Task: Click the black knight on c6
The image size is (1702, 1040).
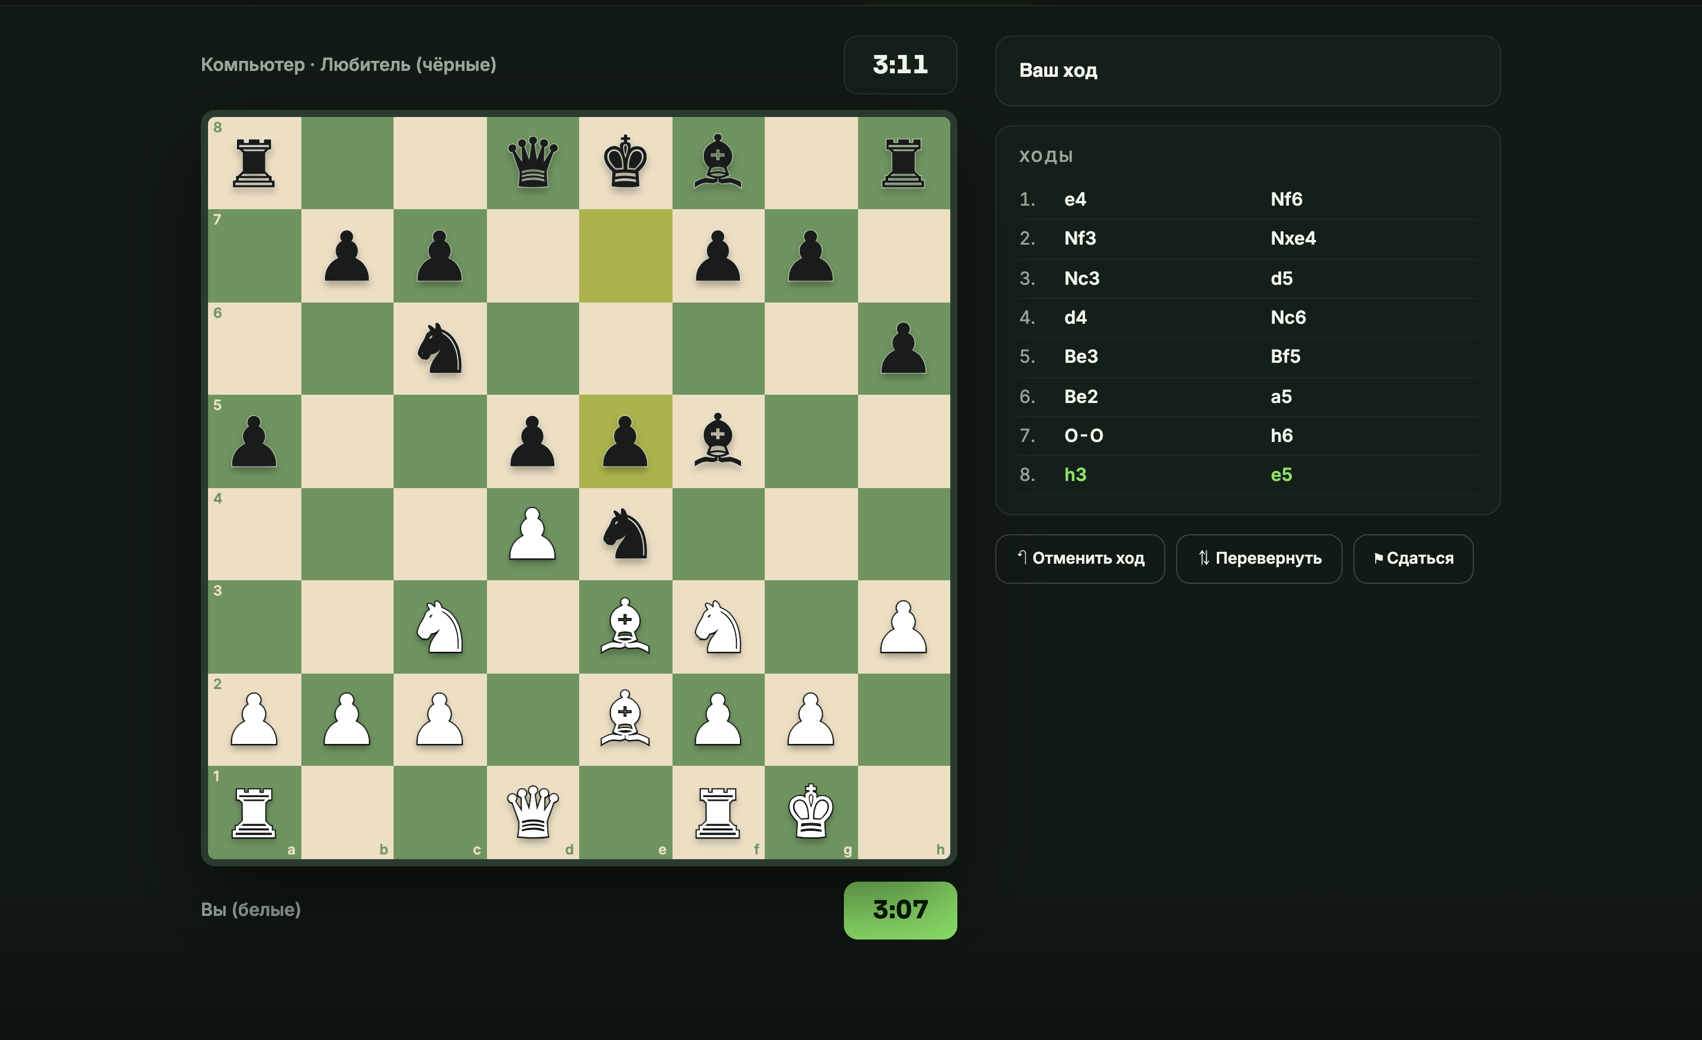Action: pos(440,349)
